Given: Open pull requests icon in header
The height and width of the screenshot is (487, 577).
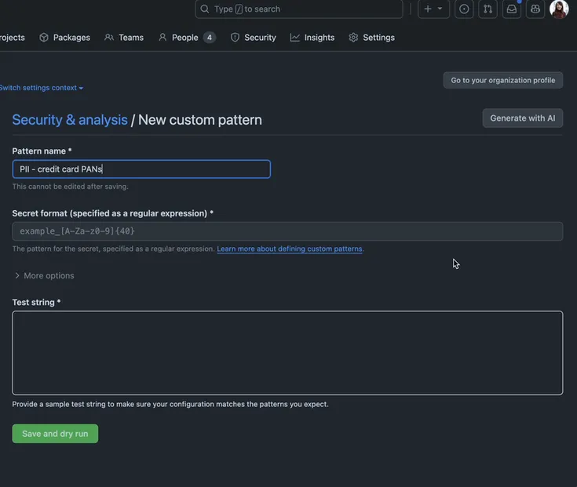Looking at the screenshot, I should tap(488, 9).
